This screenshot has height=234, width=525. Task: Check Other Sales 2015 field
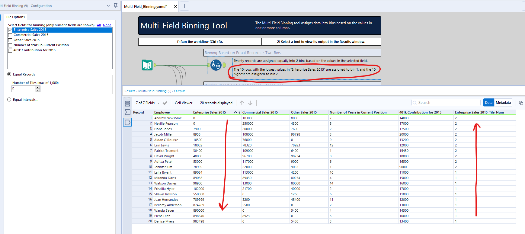10,40
